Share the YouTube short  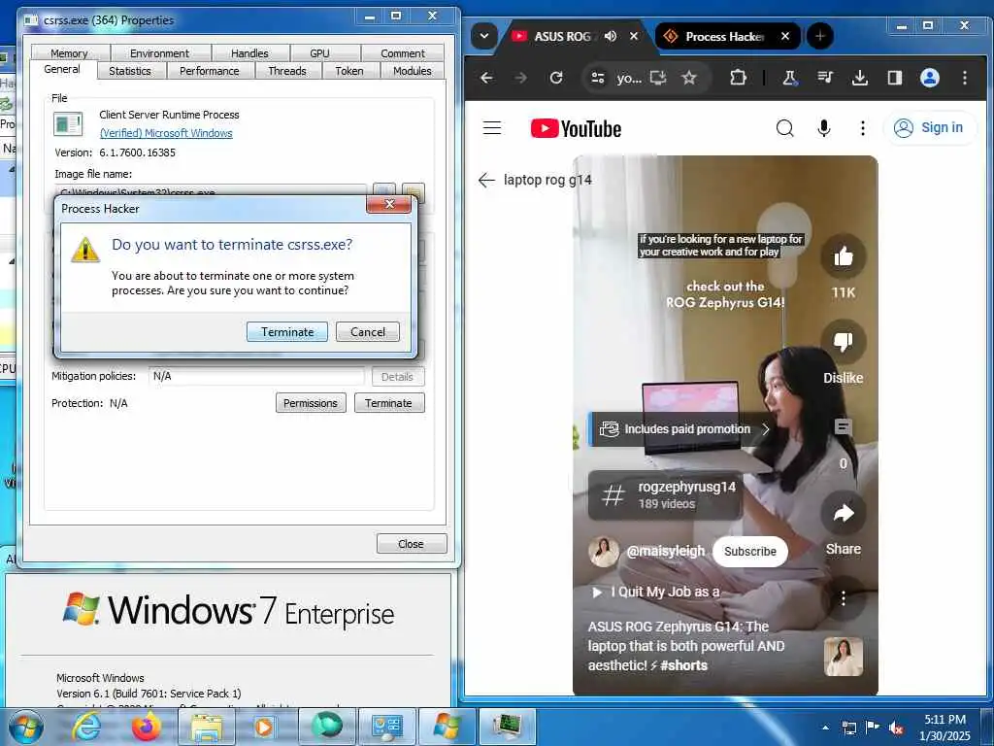point(844,513)
